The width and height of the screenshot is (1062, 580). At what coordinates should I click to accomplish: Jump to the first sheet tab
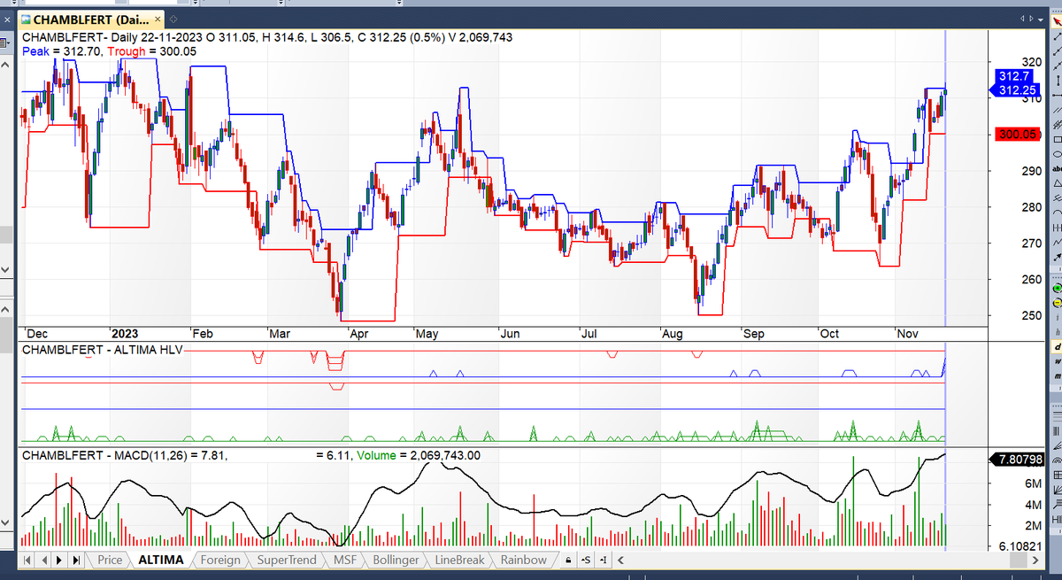pos(28,560)
